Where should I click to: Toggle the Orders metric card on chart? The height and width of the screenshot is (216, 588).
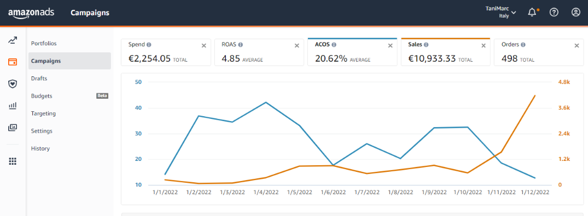click(539, 52)
